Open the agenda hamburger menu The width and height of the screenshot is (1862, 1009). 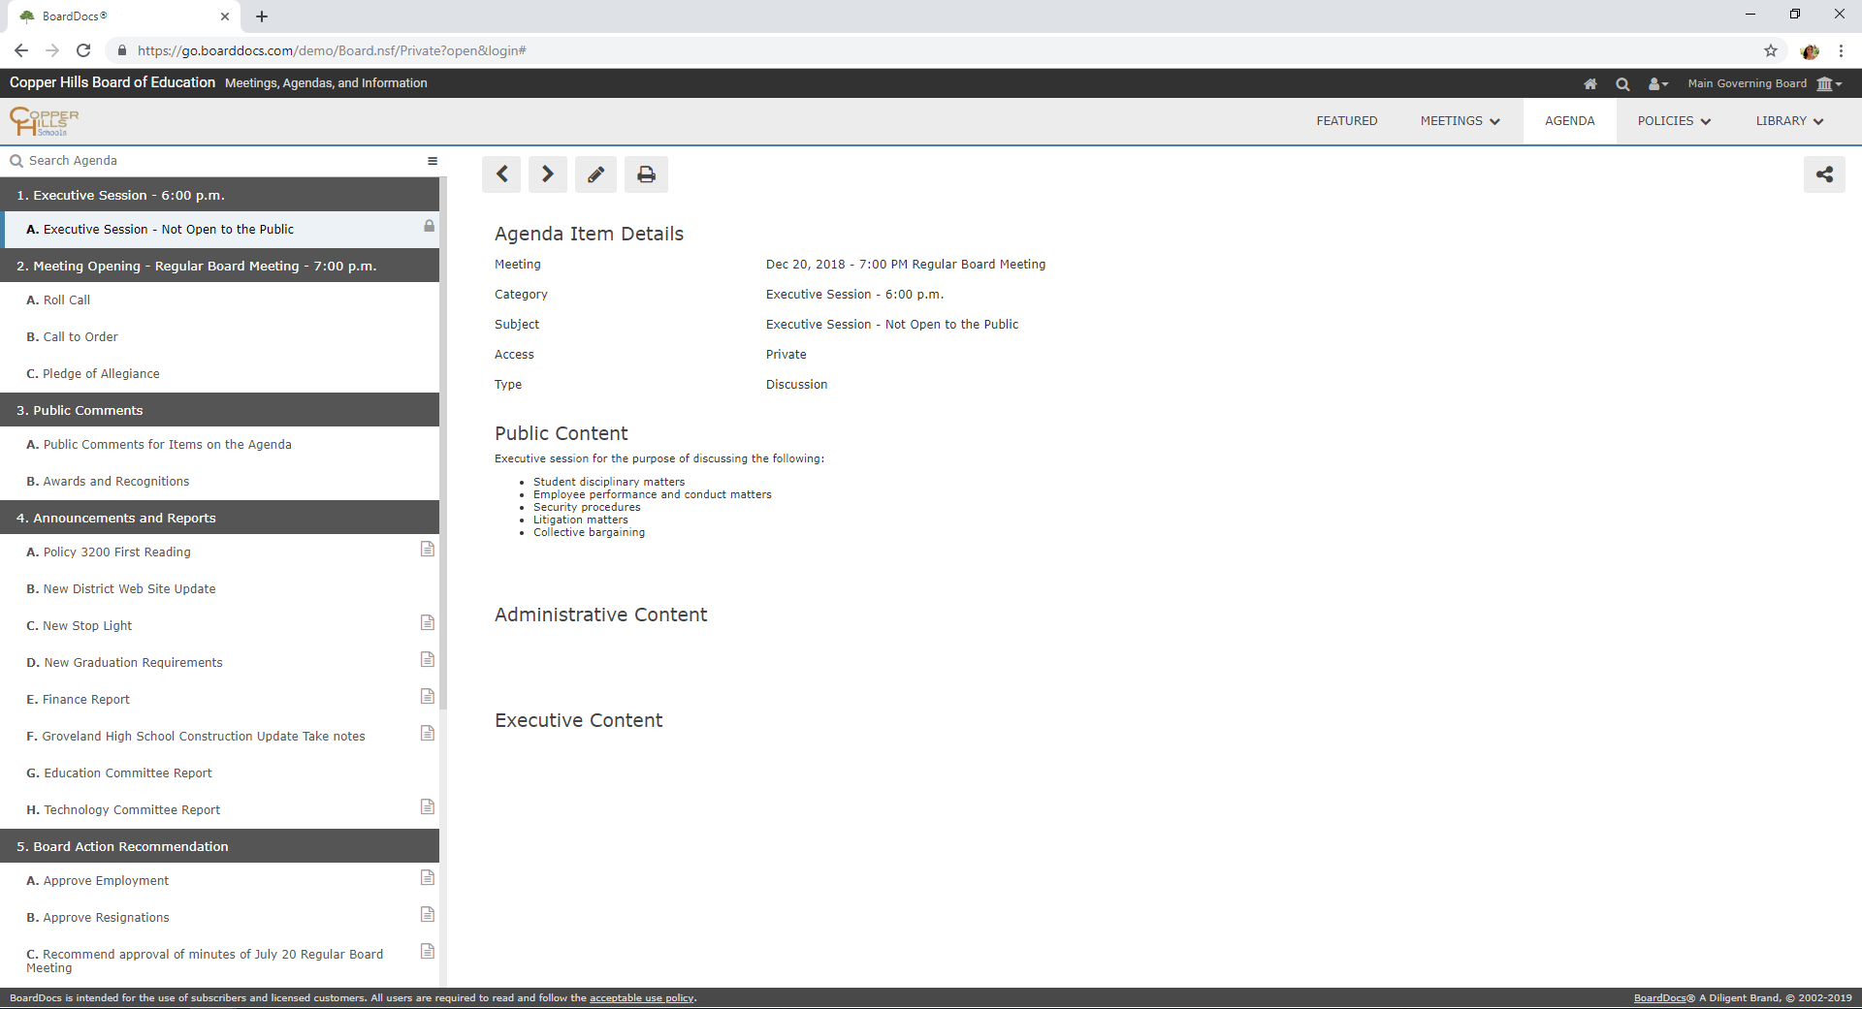(433, 161)
